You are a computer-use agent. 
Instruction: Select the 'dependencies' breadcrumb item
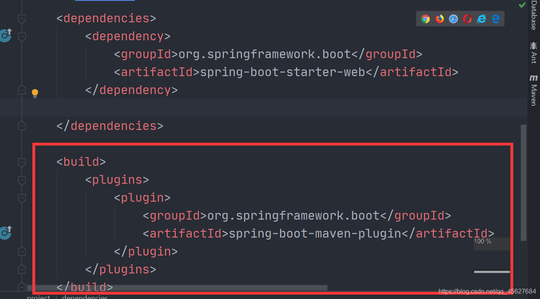[85, 297]
